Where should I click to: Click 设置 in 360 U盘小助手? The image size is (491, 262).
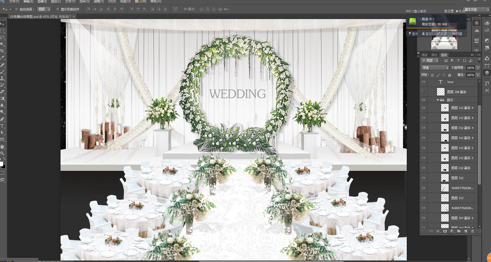[449, 11]
